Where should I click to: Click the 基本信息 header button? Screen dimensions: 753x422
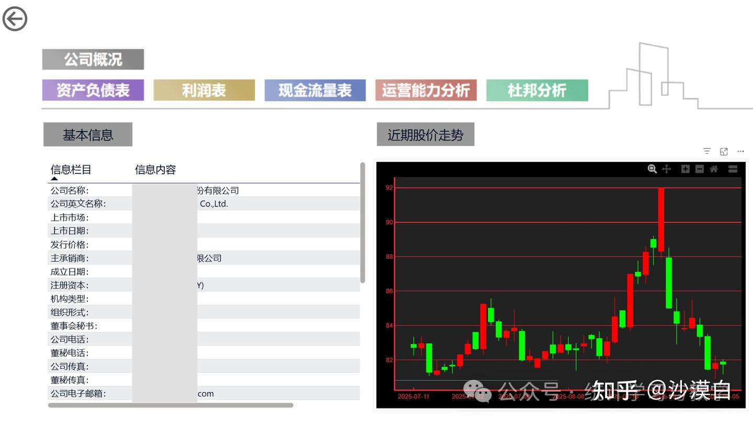[88, 134]
